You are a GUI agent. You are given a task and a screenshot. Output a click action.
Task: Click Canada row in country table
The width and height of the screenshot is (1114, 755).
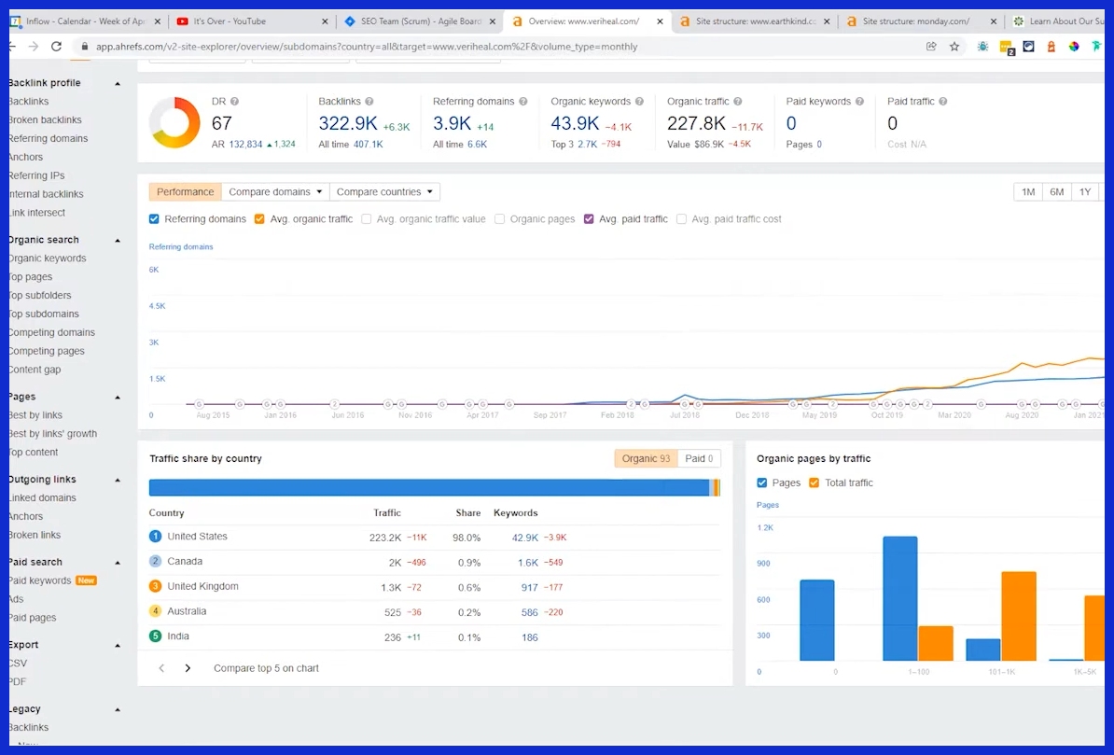[434, 563]
